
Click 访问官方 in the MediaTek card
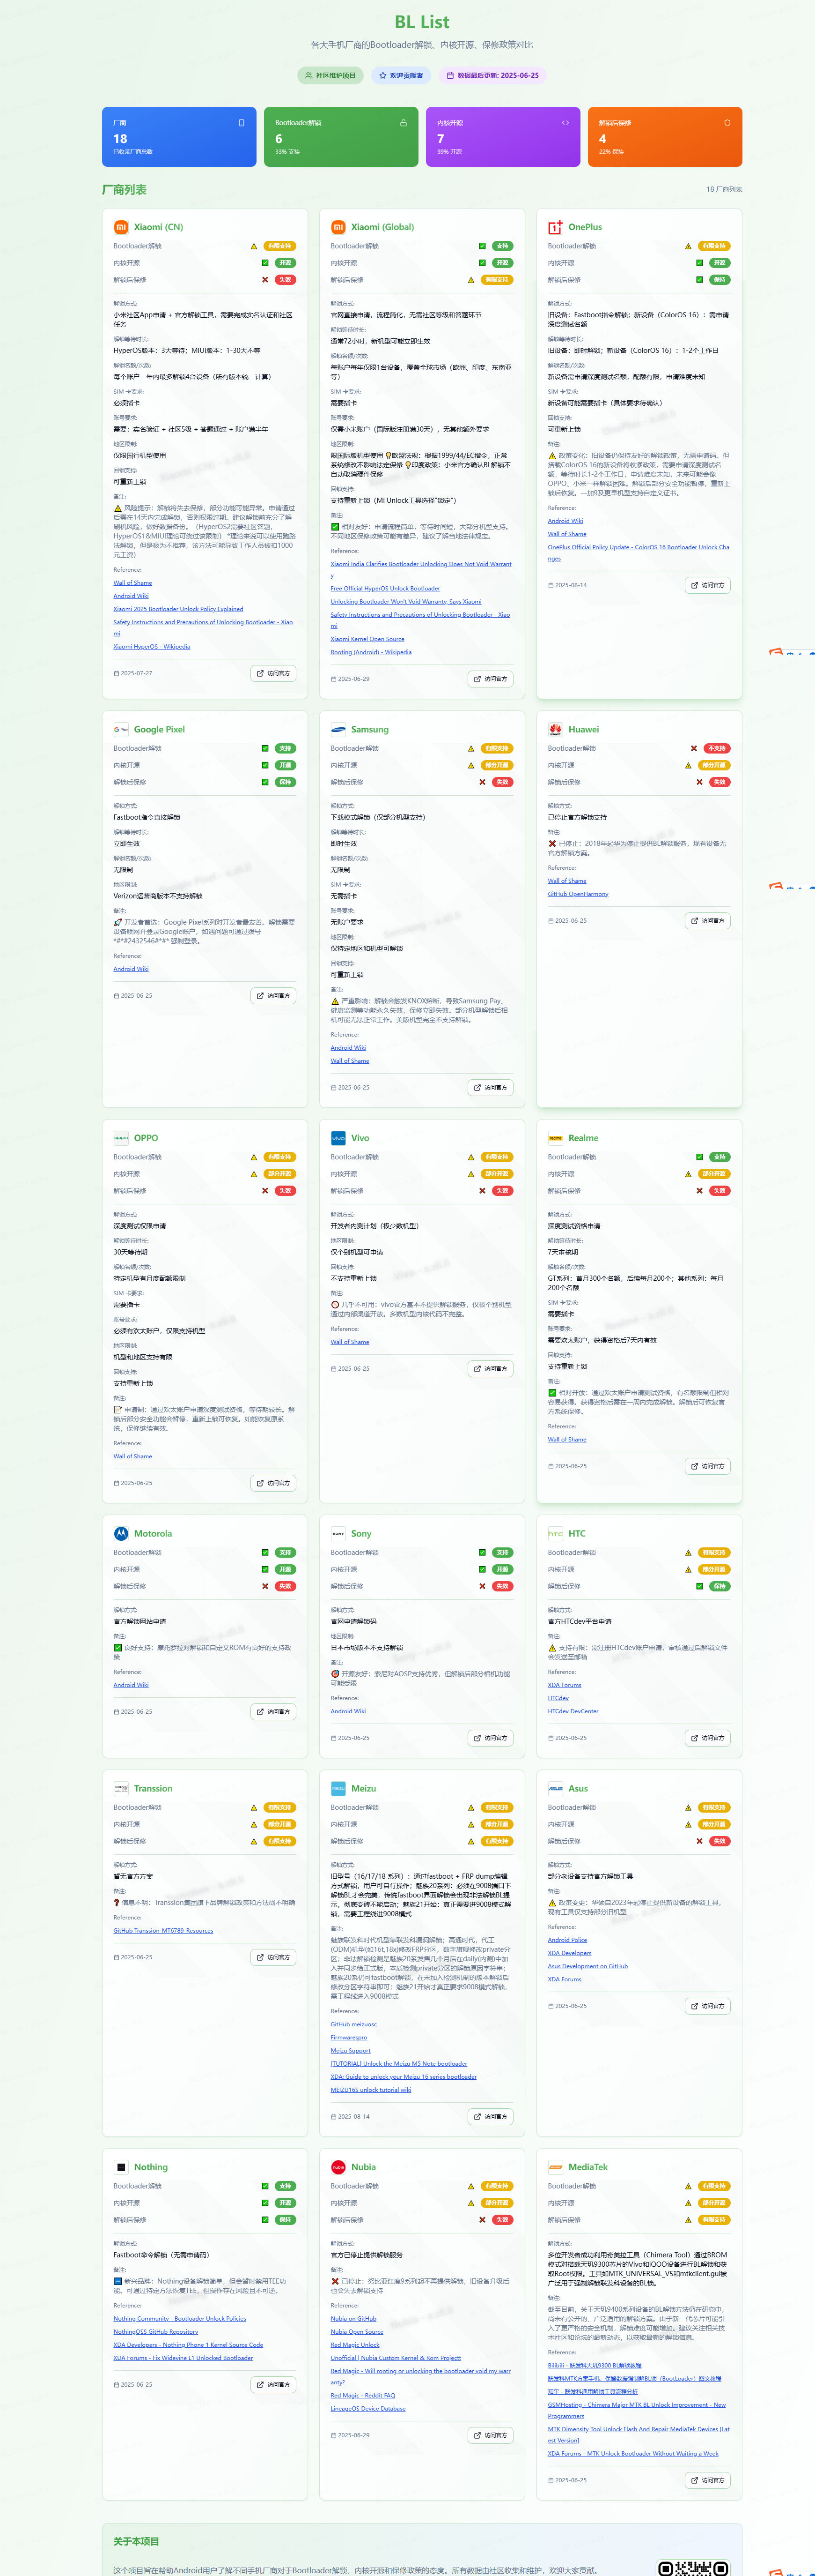[x=707, y=2480]
